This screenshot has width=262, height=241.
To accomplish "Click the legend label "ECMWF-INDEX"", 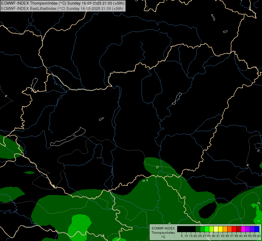I will coord(163,228).
